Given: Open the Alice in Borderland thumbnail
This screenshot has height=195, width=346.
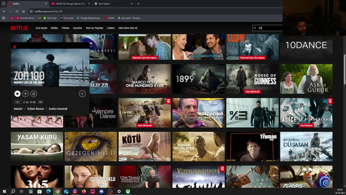Looking at the screenshot, I should pyautogui.click(x=306, y=113).
